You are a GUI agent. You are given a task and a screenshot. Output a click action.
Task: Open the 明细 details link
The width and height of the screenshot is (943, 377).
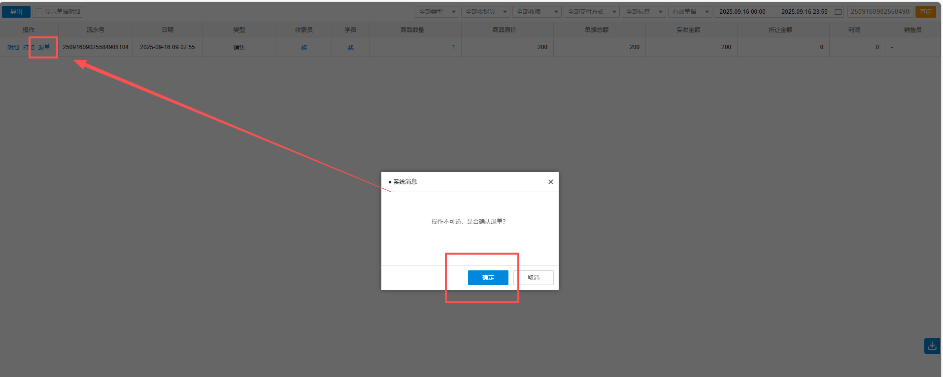point(13,48)
